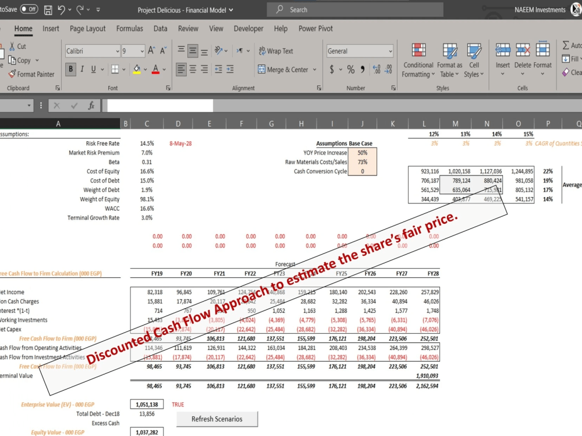Open file name dropdown in title bar
582x436 pixels.
click(x=231, y=10)
